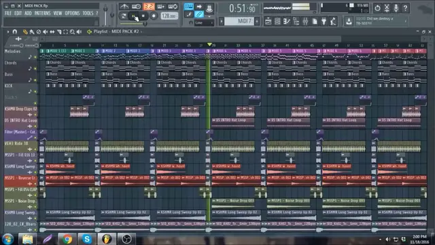Open Playlist - MIDI PACK #2 arrangement dropdown

click(x=118, y=32)
